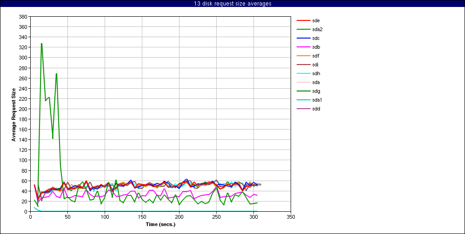The image size is (465, 234).
Task: Click the 150 tick on the Time axis
Action: [x=142, y=217]
